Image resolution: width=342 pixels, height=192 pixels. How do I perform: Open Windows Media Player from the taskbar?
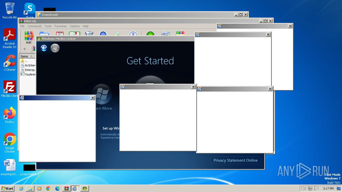(x=39, y=189)
